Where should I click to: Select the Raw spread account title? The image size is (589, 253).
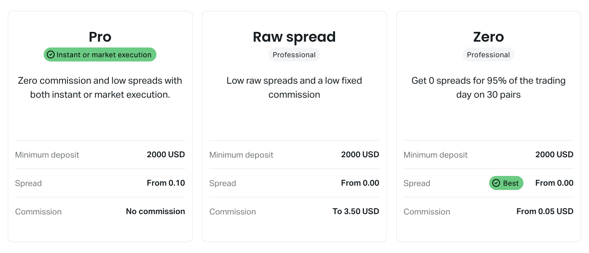click(294, 37)
